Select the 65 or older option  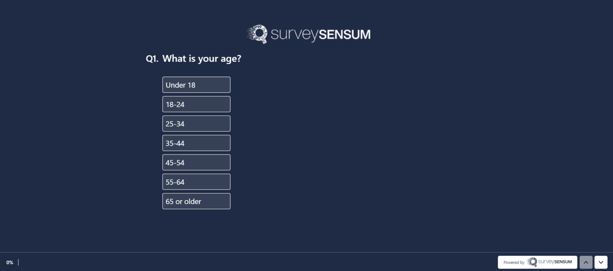(x=196, y=201)
